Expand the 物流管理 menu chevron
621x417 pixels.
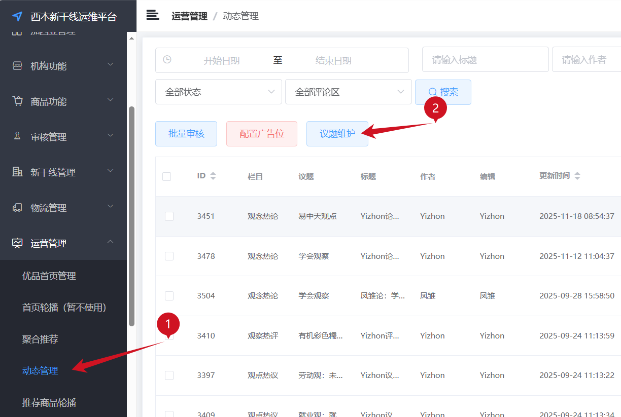pyautogui.click(x=110, y=206)
